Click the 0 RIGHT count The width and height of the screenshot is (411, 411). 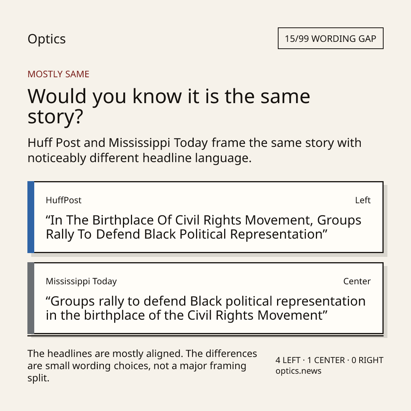[367, 360]
